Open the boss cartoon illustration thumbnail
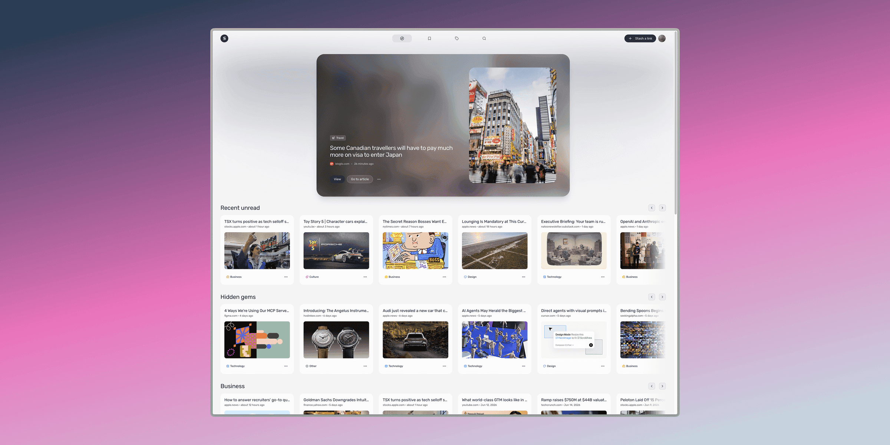Image resolution: width=890 pixels, height=445 pixels. pos(415,251)
